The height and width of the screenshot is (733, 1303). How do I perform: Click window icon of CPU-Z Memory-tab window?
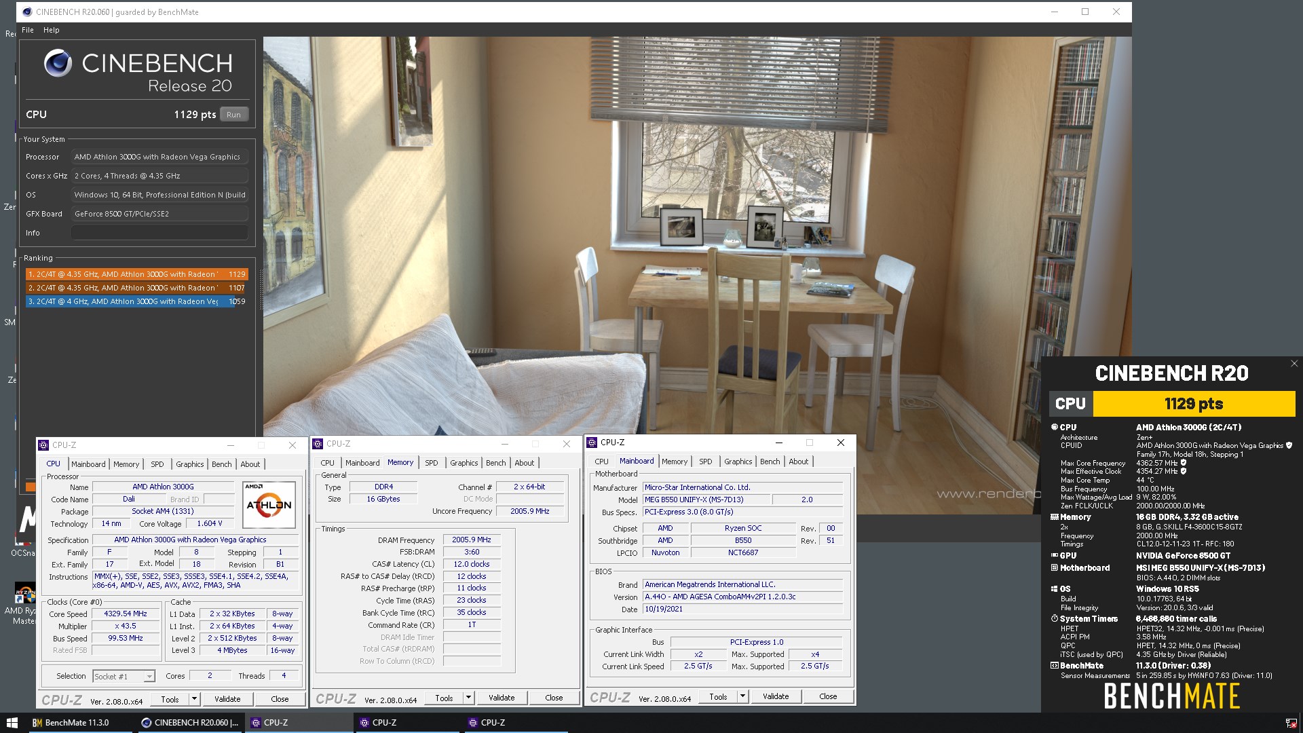tap(318, 444)
